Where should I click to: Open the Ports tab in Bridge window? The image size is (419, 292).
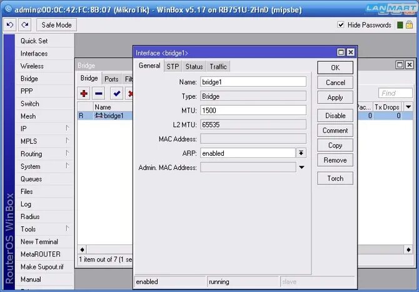[x=111, y=79]
